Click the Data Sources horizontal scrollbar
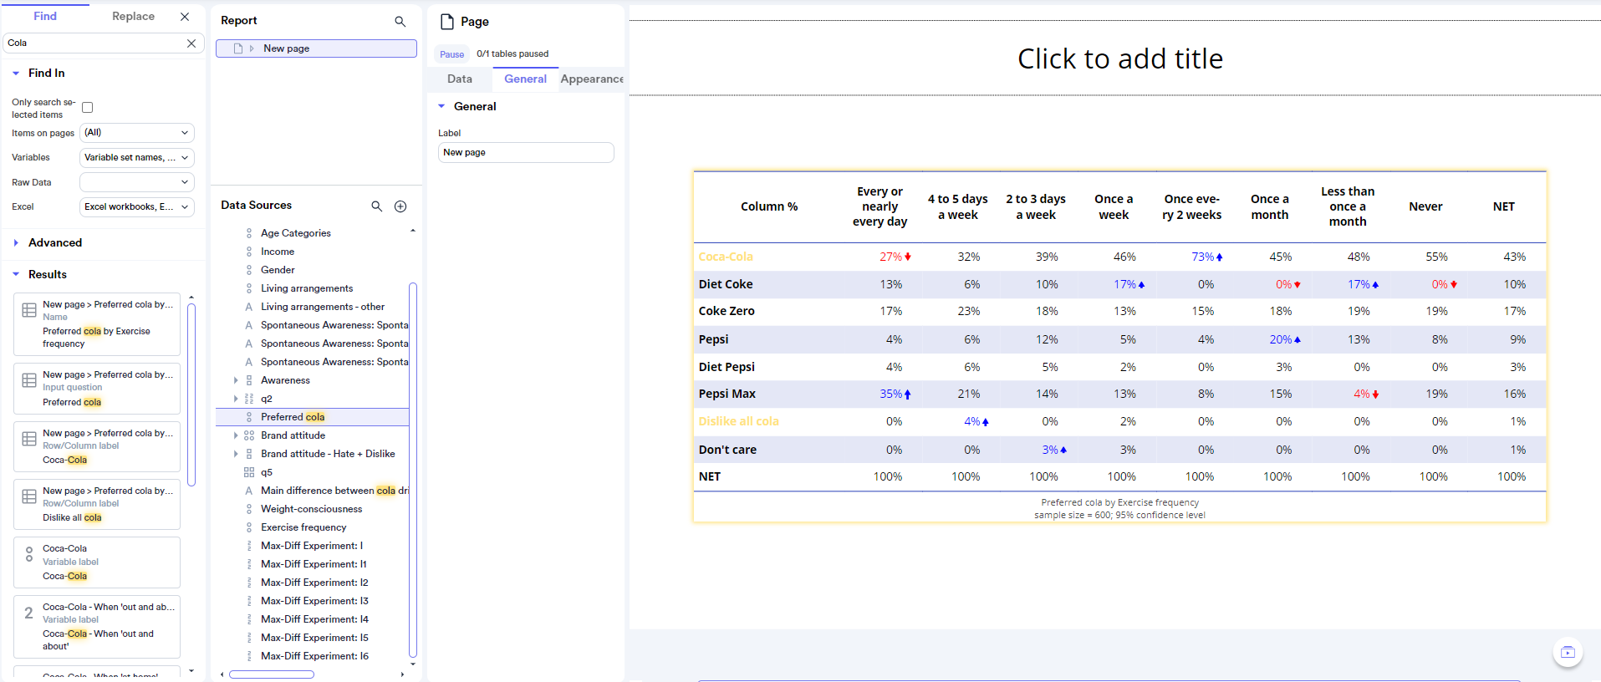 [272, 674]
